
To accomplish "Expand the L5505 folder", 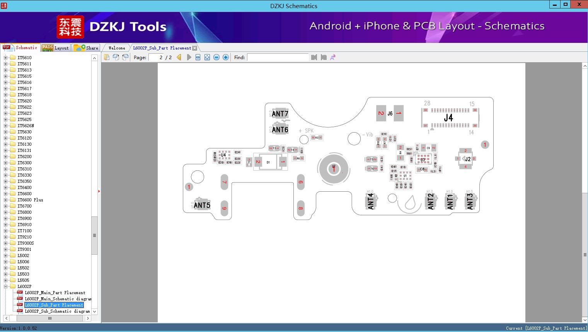I will click(x=5, y=280).
